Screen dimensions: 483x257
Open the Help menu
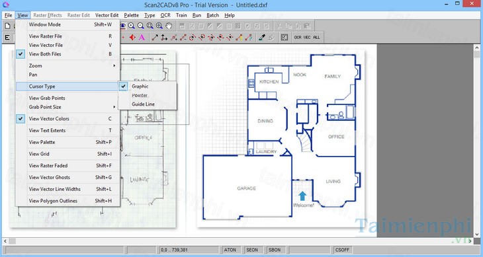pos(230,15)
